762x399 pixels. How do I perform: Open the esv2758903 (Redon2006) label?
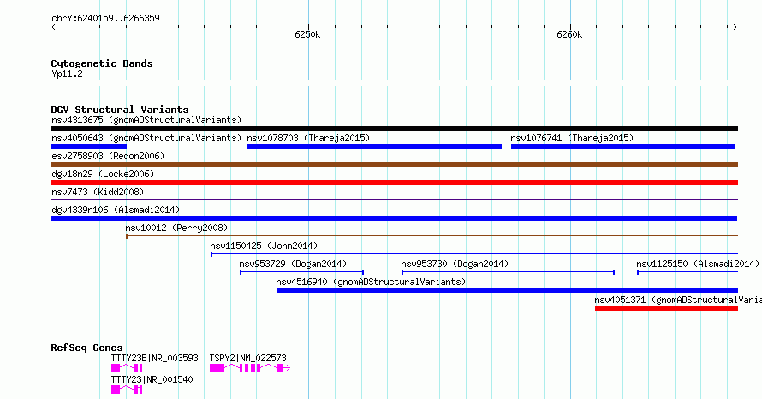(x=108, y=156)
